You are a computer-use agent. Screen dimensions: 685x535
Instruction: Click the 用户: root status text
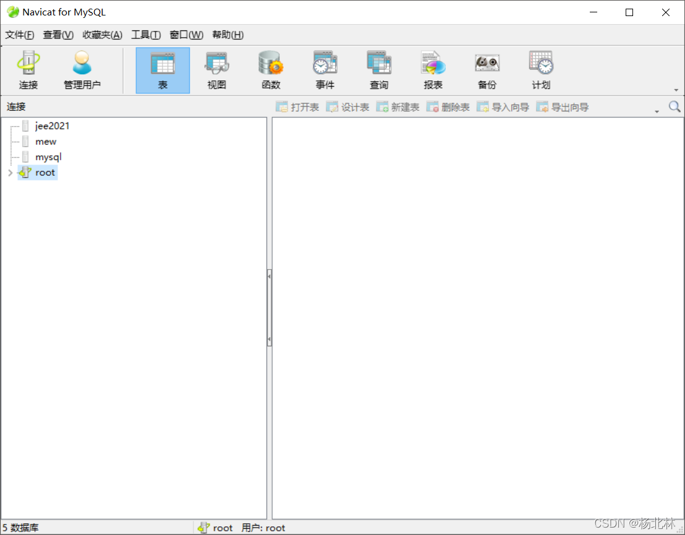(x=263, y=528)
